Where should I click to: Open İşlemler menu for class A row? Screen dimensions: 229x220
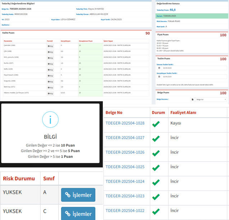click(78, 195)
